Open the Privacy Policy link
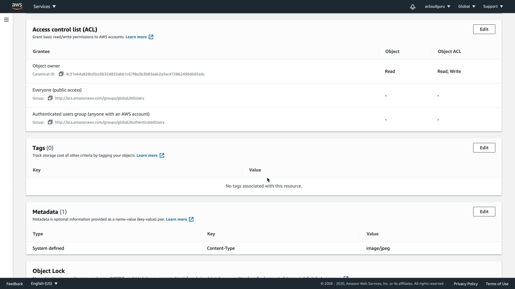The width and height of the screenshot is (515, 289). point(466,284)
